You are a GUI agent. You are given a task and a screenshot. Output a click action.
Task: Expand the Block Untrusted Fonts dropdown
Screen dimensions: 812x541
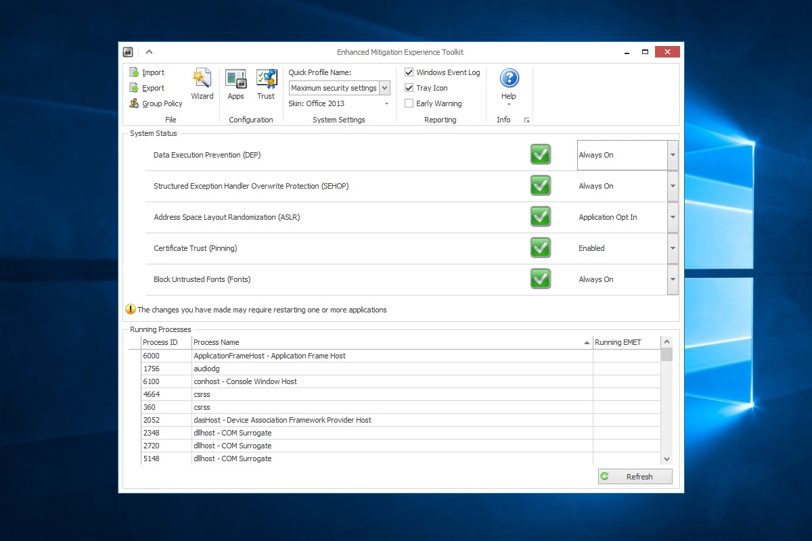coord(673,279)
